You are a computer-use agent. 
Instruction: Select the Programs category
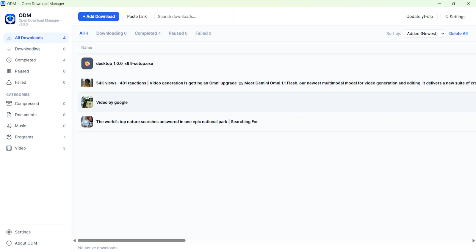click(36, 137)
